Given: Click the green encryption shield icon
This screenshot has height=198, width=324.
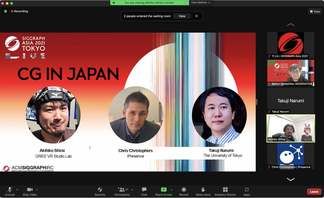Looking at the screenshot, I should [5, 11].
